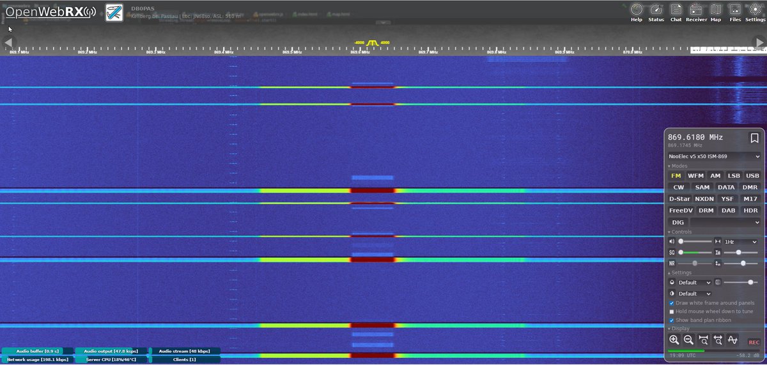Screen dimensions: 767x365
Task: Toggle the NR noise reduction button
Action: tap(672, 263)
